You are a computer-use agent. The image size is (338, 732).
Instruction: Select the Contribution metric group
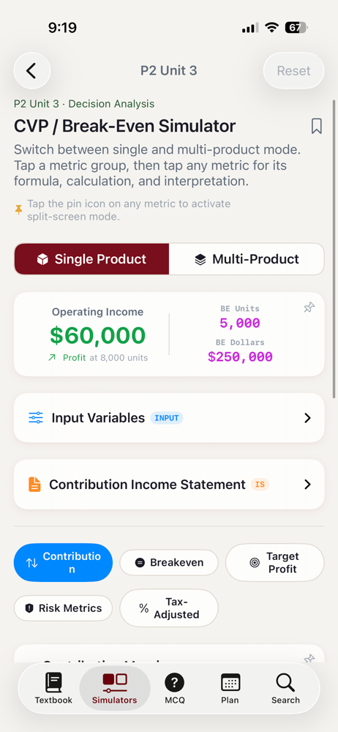click(x=63, y=562)
